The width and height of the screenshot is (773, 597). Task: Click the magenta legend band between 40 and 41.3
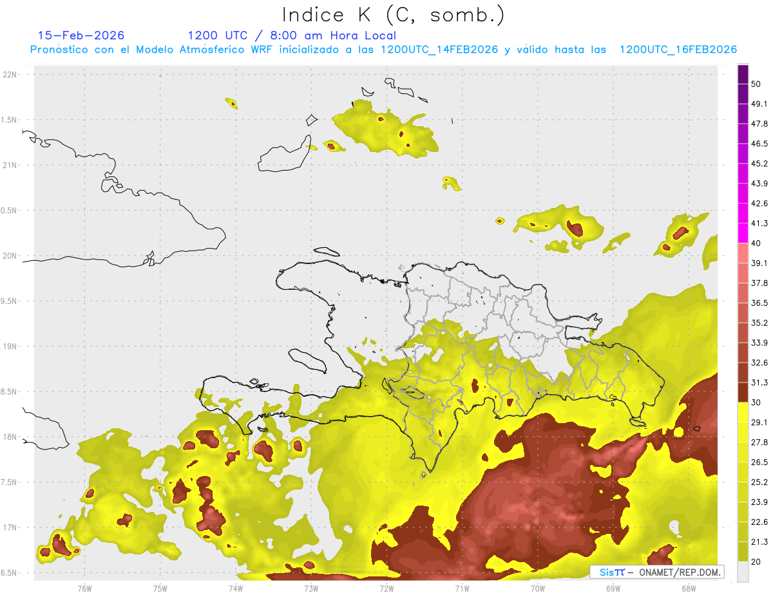point(743,233)
